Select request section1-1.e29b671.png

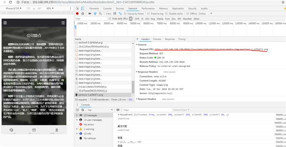coord(103,95)
